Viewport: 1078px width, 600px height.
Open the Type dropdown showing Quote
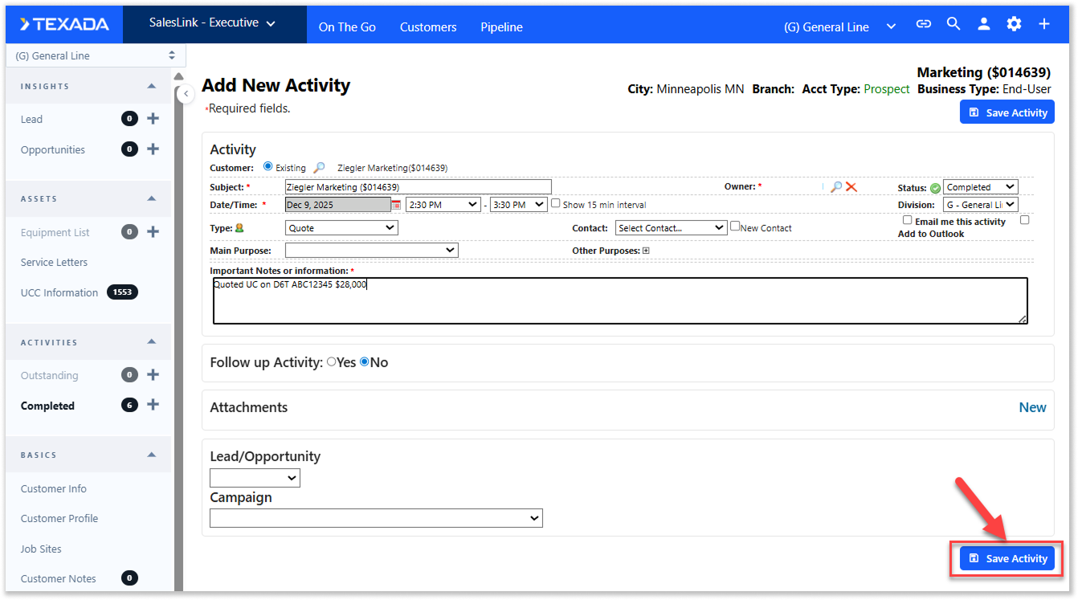click(x=341, y=228)
